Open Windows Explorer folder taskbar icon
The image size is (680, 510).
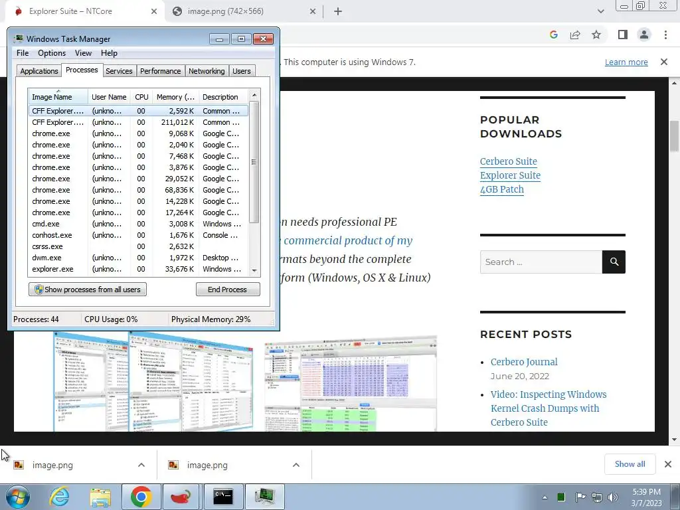(x=100, y=497)
